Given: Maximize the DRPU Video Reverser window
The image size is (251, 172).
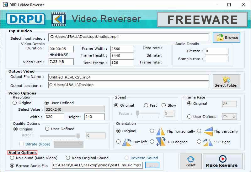Looking at the screenshot, I should tap(229, 5).
